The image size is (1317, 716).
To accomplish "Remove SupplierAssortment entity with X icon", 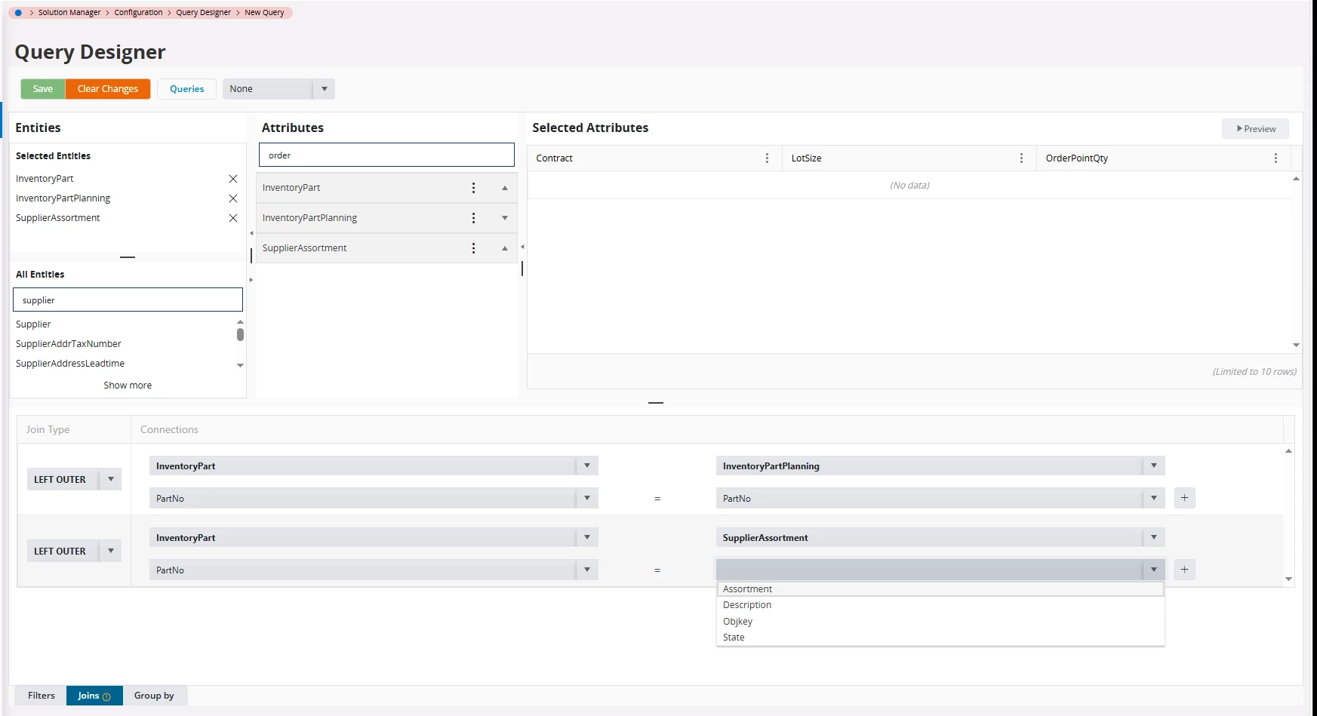I will (233, 218).
